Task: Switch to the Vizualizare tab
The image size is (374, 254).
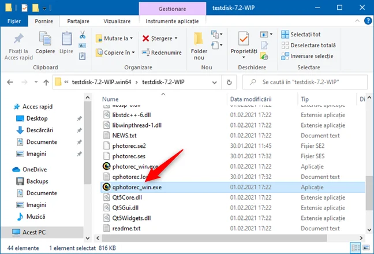Action: coord(117,21)
